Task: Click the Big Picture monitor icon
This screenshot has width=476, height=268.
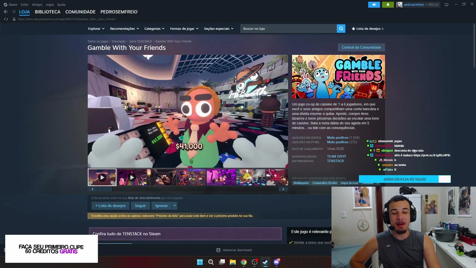Action: pyautogui.click(x=446, y=4)
